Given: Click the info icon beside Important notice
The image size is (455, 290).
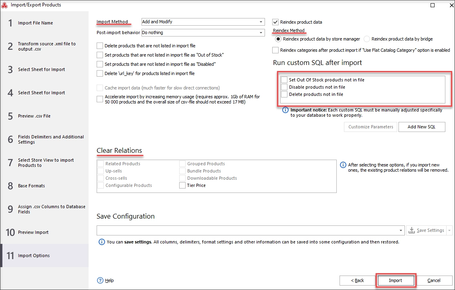Looking at the screenshot, I should click(x=285, y=110).
